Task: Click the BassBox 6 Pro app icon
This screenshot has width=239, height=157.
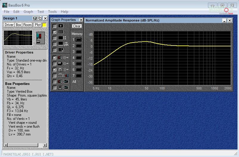Action: 5,5
